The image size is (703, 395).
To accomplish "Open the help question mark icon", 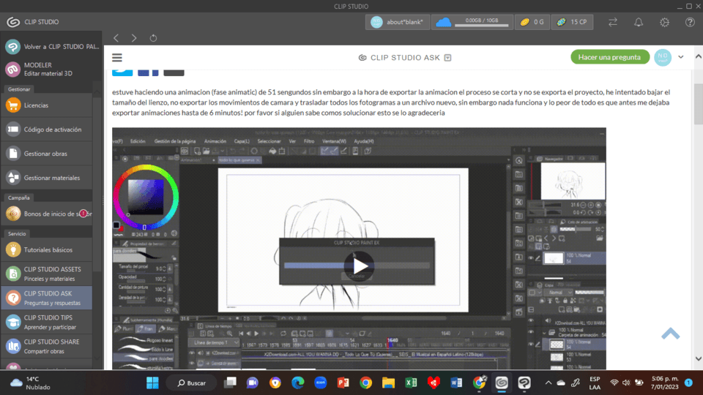I will tap(690, 22).
